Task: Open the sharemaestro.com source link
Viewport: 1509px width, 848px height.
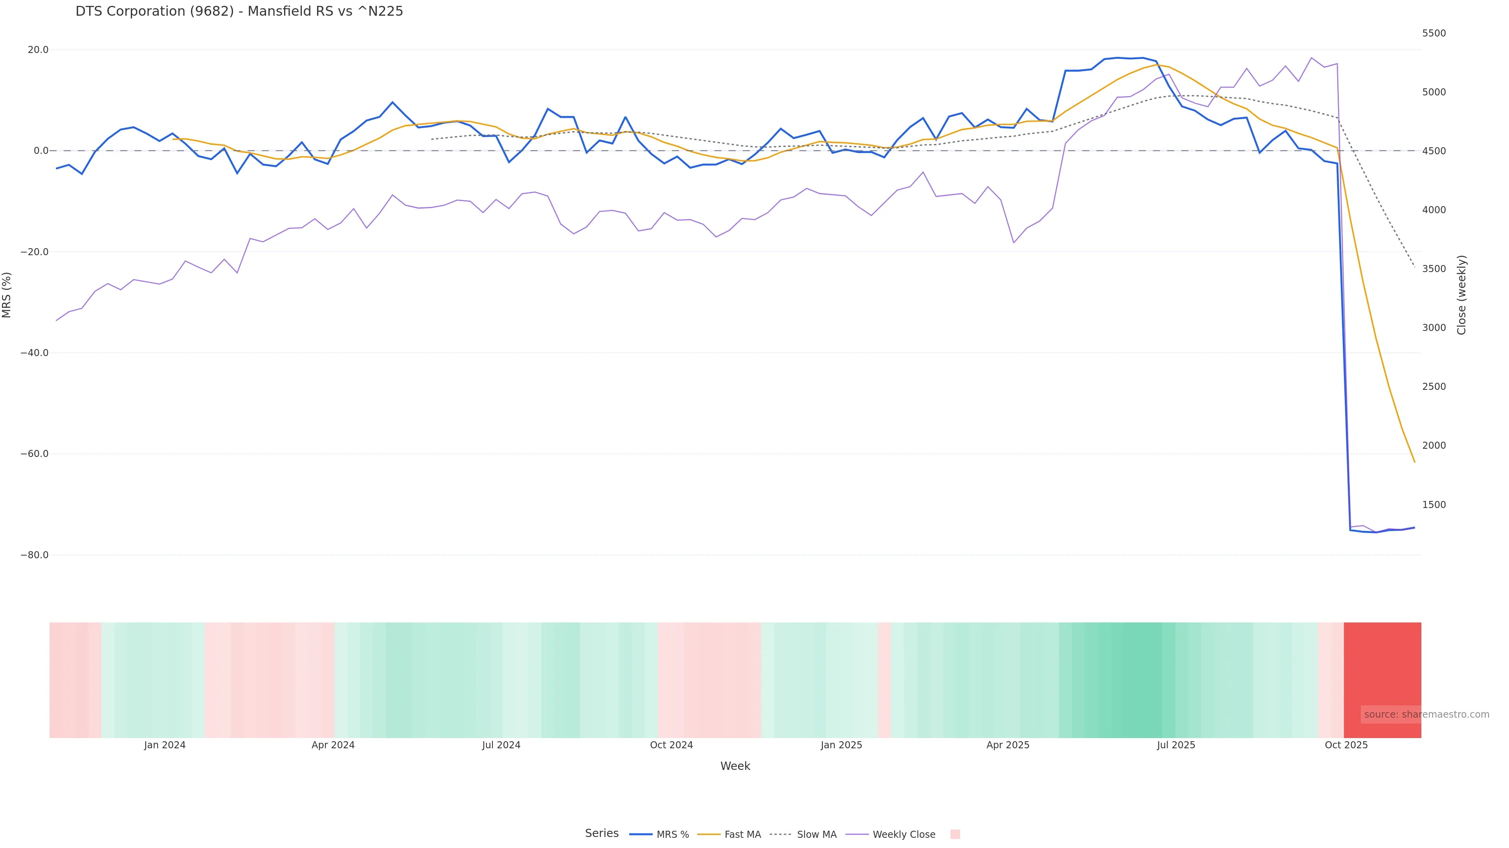Action: pos(1426,715)
